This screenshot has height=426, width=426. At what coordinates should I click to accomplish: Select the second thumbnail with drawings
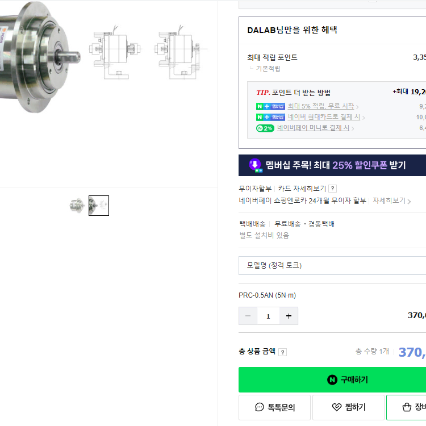(x=99, y=206)
